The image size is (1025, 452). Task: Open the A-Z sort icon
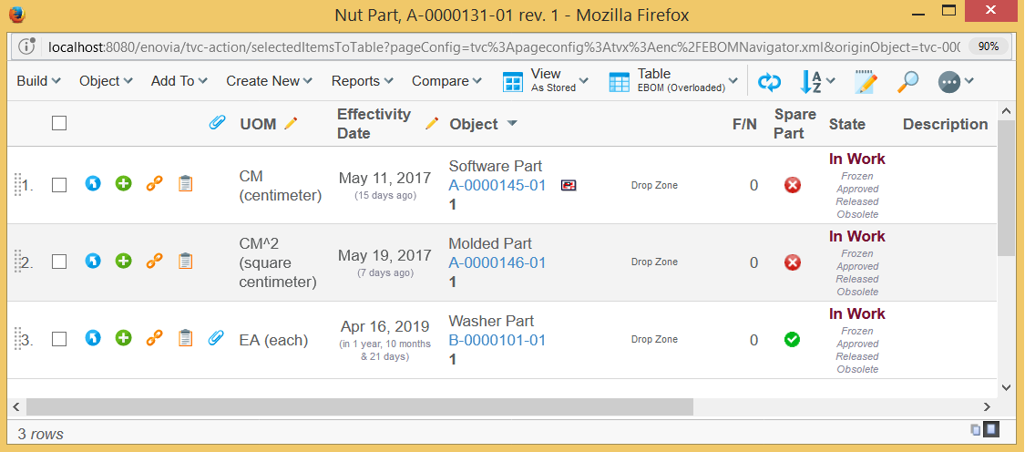point(816,82)
